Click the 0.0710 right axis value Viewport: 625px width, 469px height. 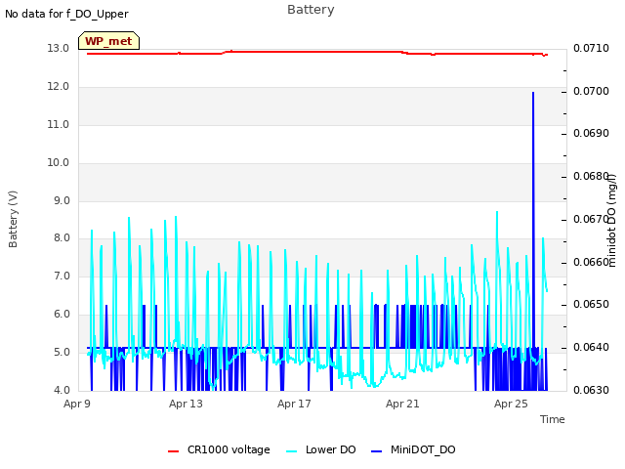tap(591, 48)
